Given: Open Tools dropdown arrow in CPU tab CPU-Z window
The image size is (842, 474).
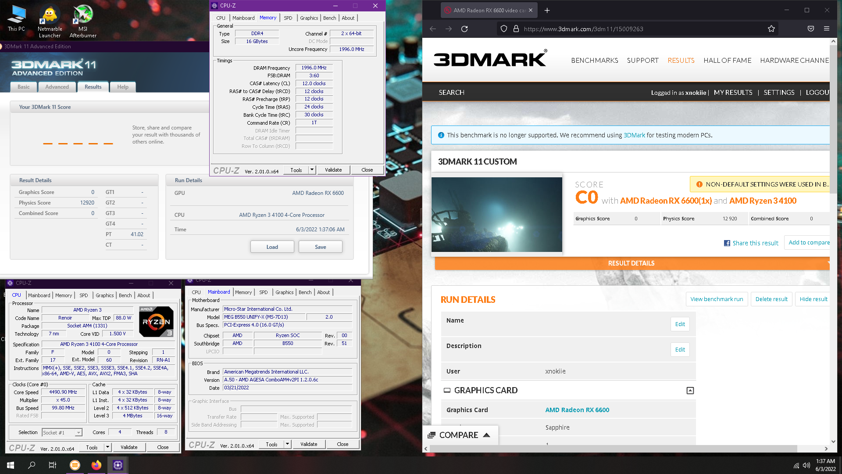Looking at the screenshot, I should click(107, 447).
